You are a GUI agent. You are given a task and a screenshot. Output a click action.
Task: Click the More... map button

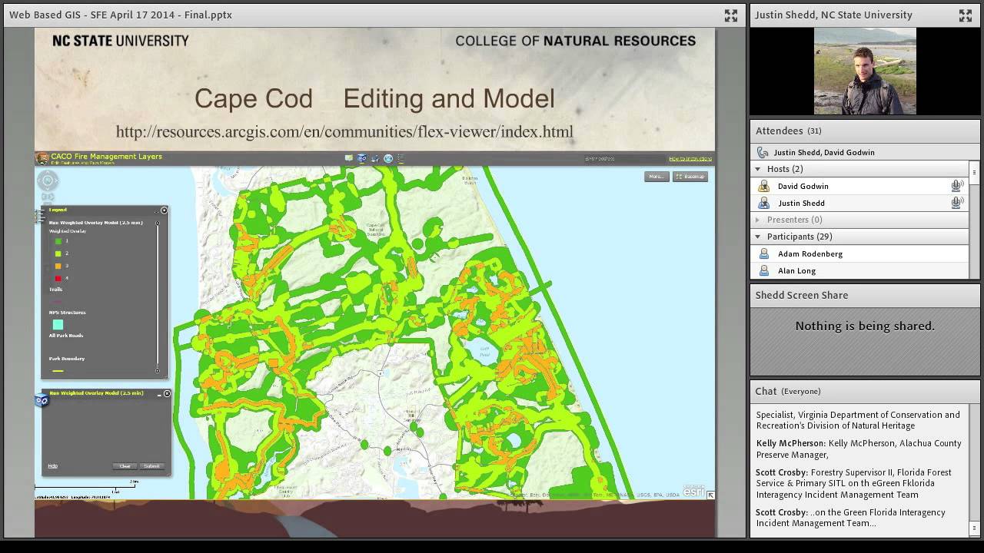point(657,177)
